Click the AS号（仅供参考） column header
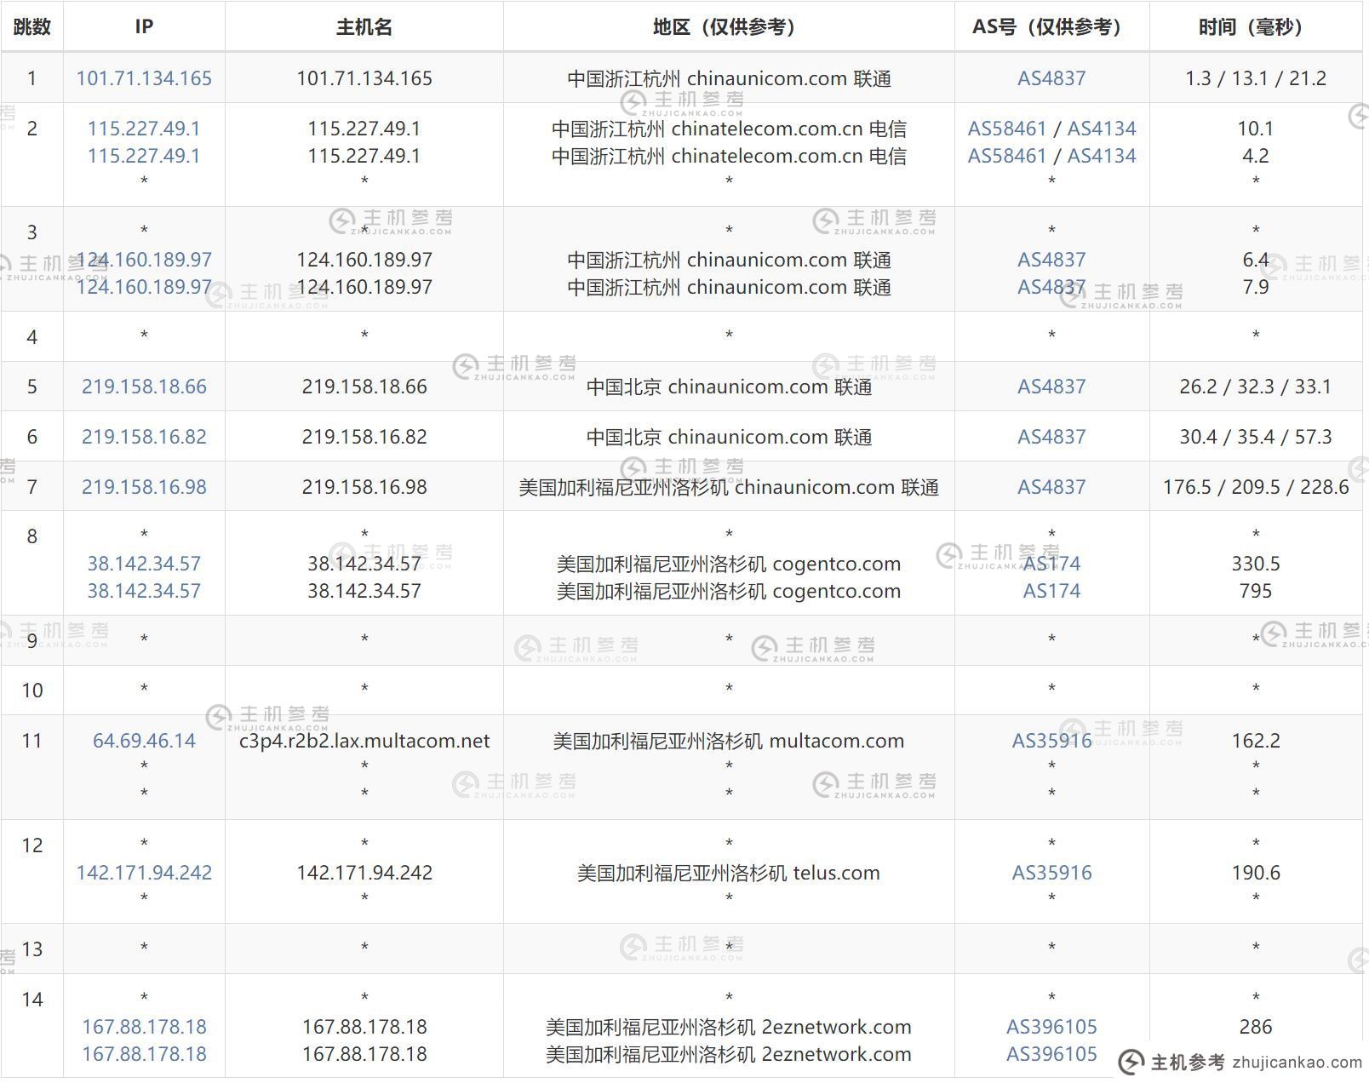Screen dimensions: 1369x1083 tap(1051, 27)
